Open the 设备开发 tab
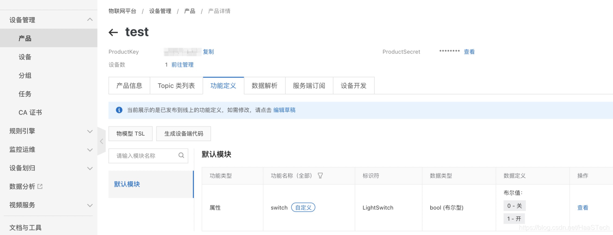 click(353, 86)
